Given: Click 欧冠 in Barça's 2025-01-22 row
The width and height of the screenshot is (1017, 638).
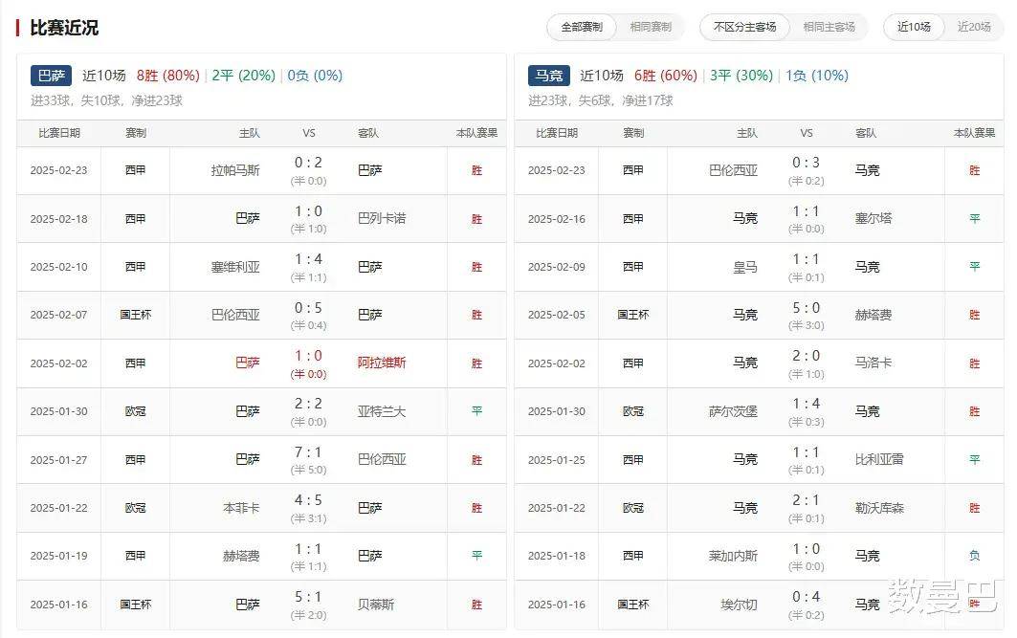Looking at the screenshot, I should [x=136, y=508].
